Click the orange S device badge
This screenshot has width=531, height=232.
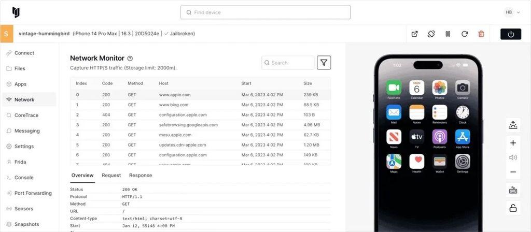tap(6, 34)
